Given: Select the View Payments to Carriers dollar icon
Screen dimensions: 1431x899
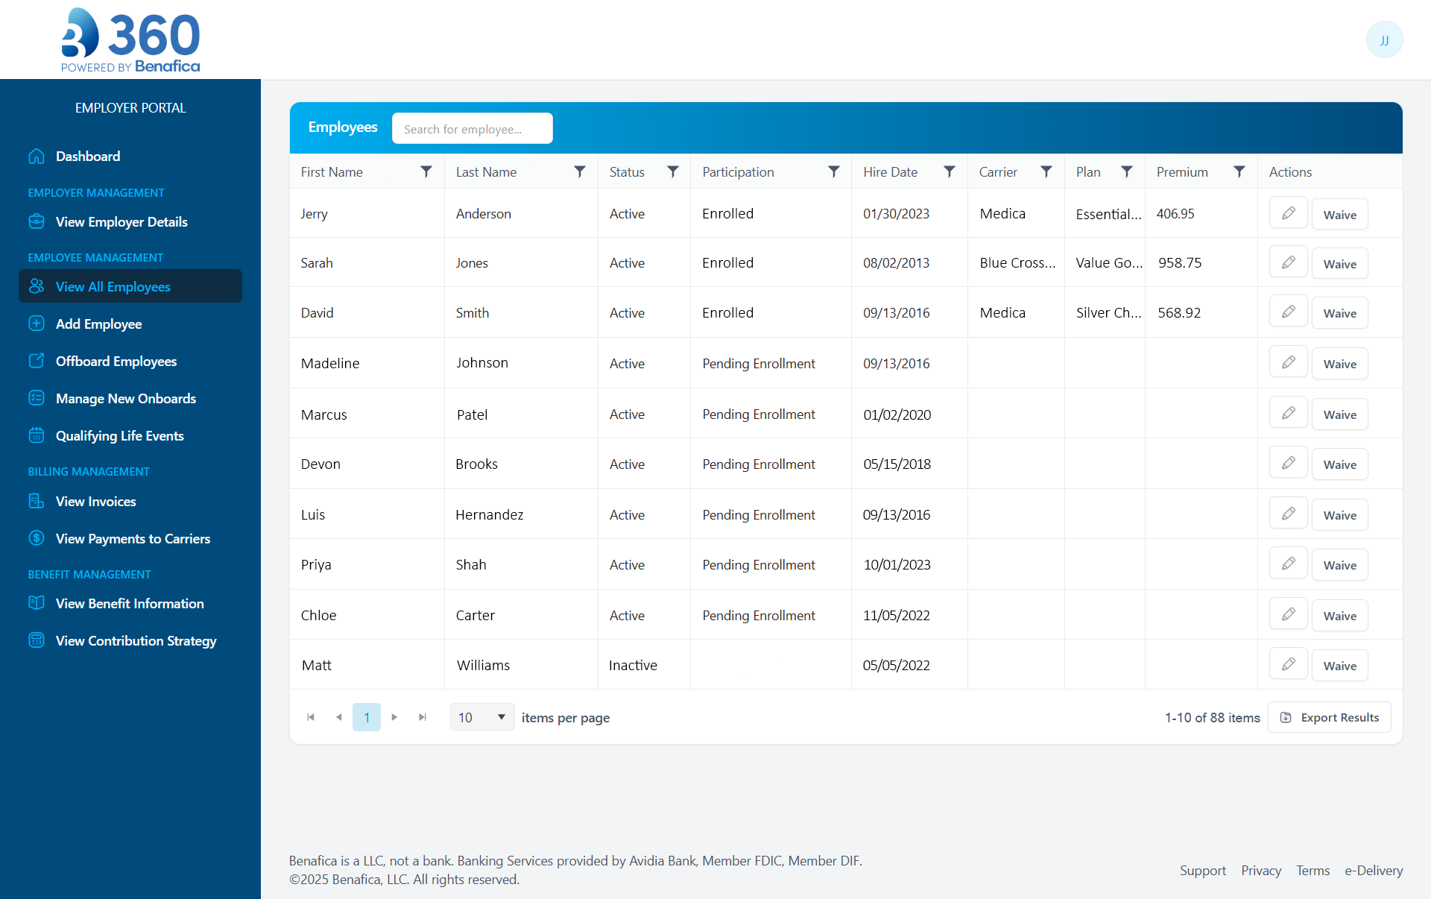Looking at the screenshot, I should [x=37, y=538].
